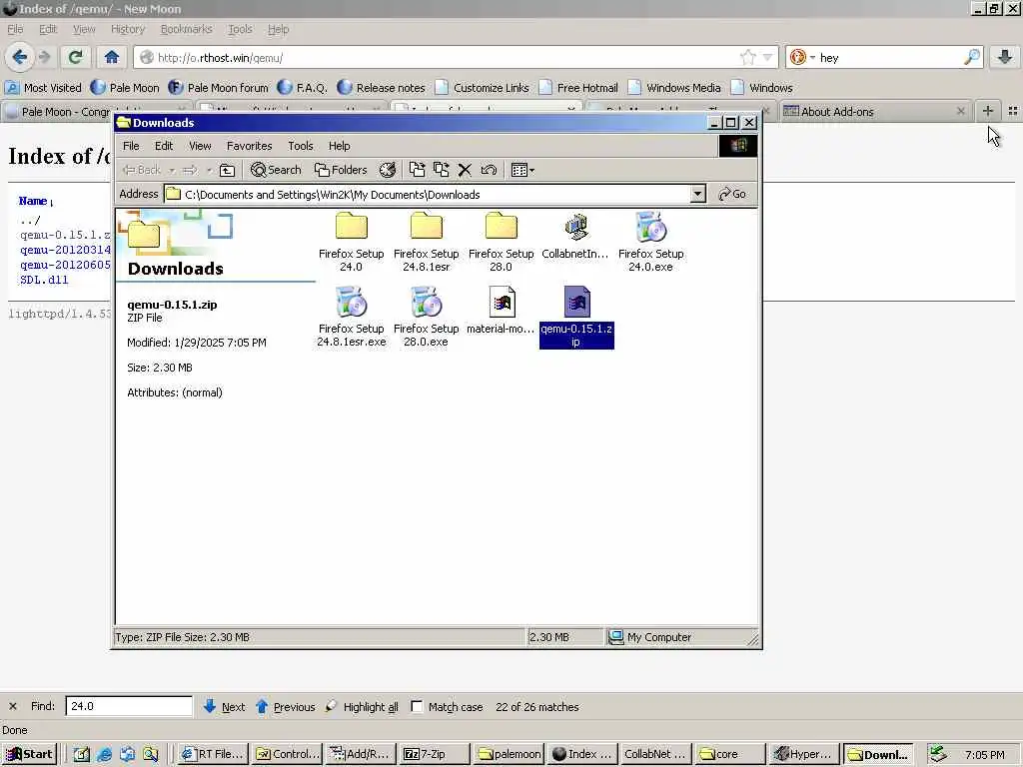Select Firefox Setup 28.0.exe file
The width and height of the screenshot is (1023, 767).
tap(426, 317)
